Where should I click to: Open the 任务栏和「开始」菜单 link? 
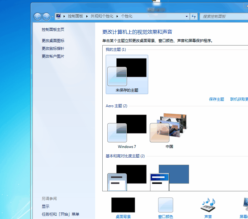[x=61, y=214]
